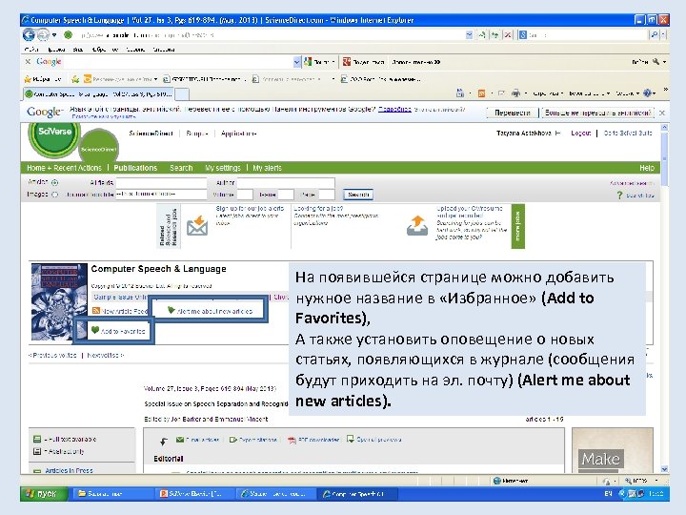This screenshot has height=515, width=686.
Task: Open the Файл menu
Action: click(x=31, y=50)
